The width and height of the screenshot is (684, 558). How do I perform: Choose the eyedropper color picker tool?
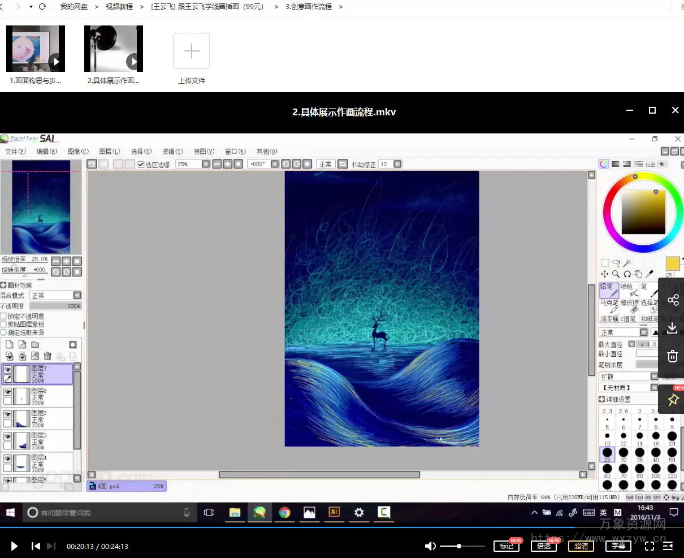point(650,274)
